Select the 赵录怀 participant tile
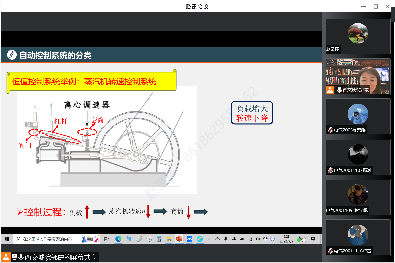Image resolution: width=395 pixels, height=263 pixels. click(357, 36)
